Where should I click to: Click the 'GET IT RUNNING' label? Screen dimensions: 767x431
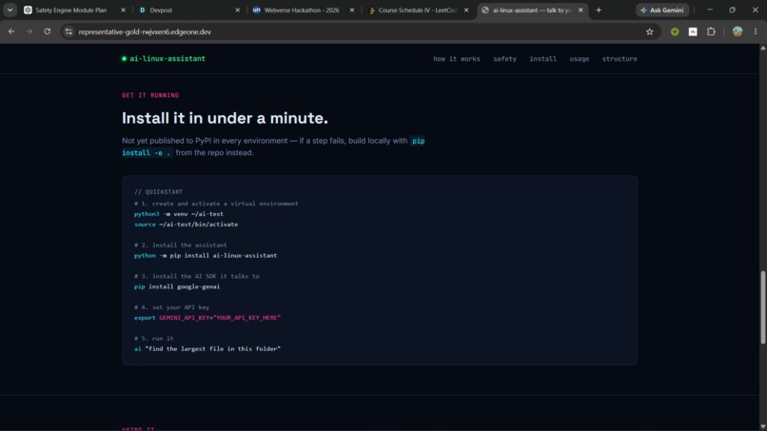point(150,95)
